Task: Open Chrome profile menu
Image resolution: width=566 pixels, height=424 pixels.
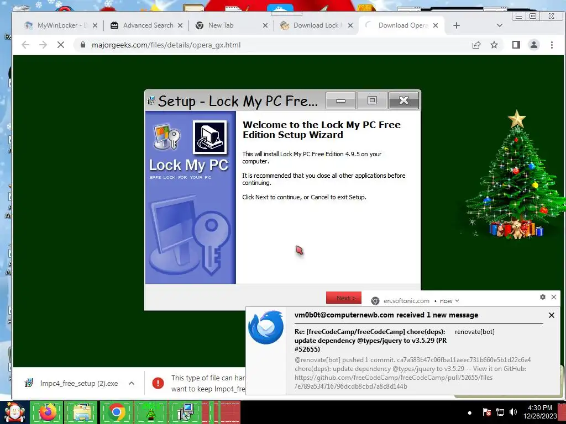Action: click(x=534, y=45)
